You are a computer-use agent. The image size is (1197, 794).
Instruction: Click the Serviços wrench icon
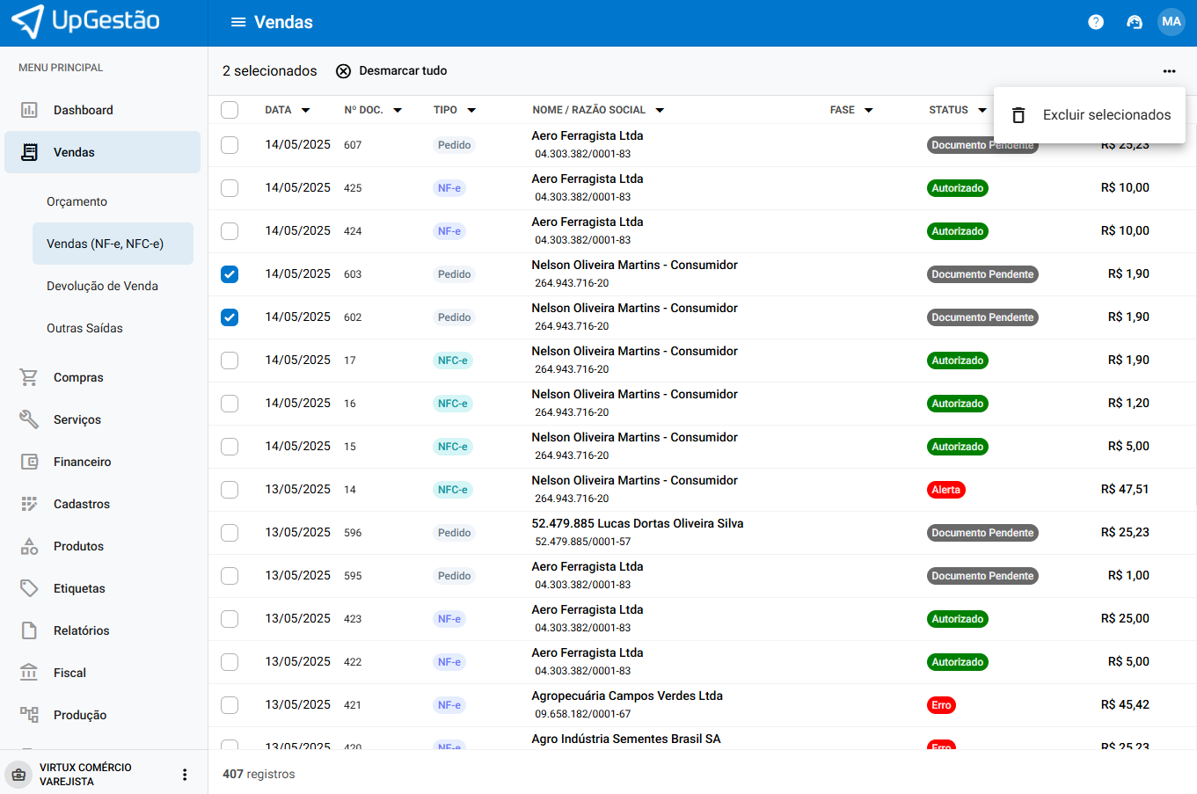click(x=29, y=419)
